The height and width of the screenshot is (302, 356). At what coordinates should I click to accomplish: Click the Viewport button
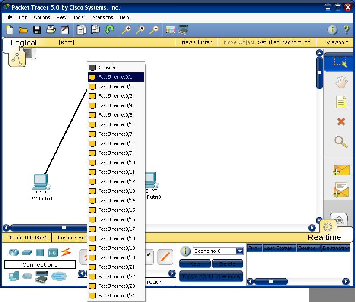337,42
